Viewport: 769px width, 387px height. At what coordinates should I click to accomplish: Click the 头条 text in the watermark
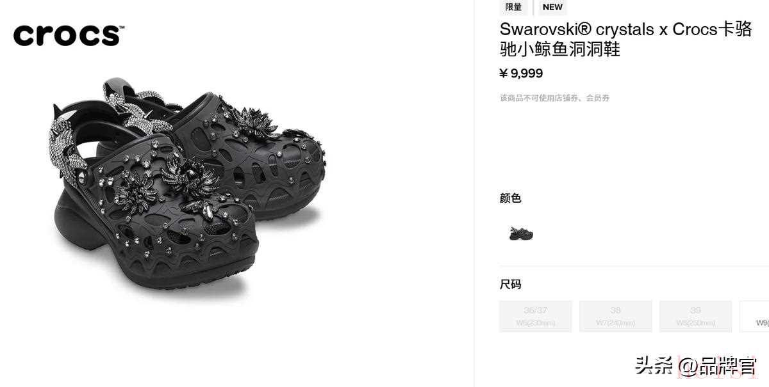655,366
